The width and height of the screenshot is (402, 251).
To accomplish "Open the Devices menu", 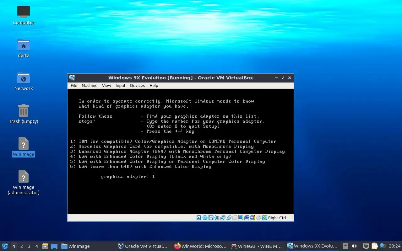I will coord(138,85).
